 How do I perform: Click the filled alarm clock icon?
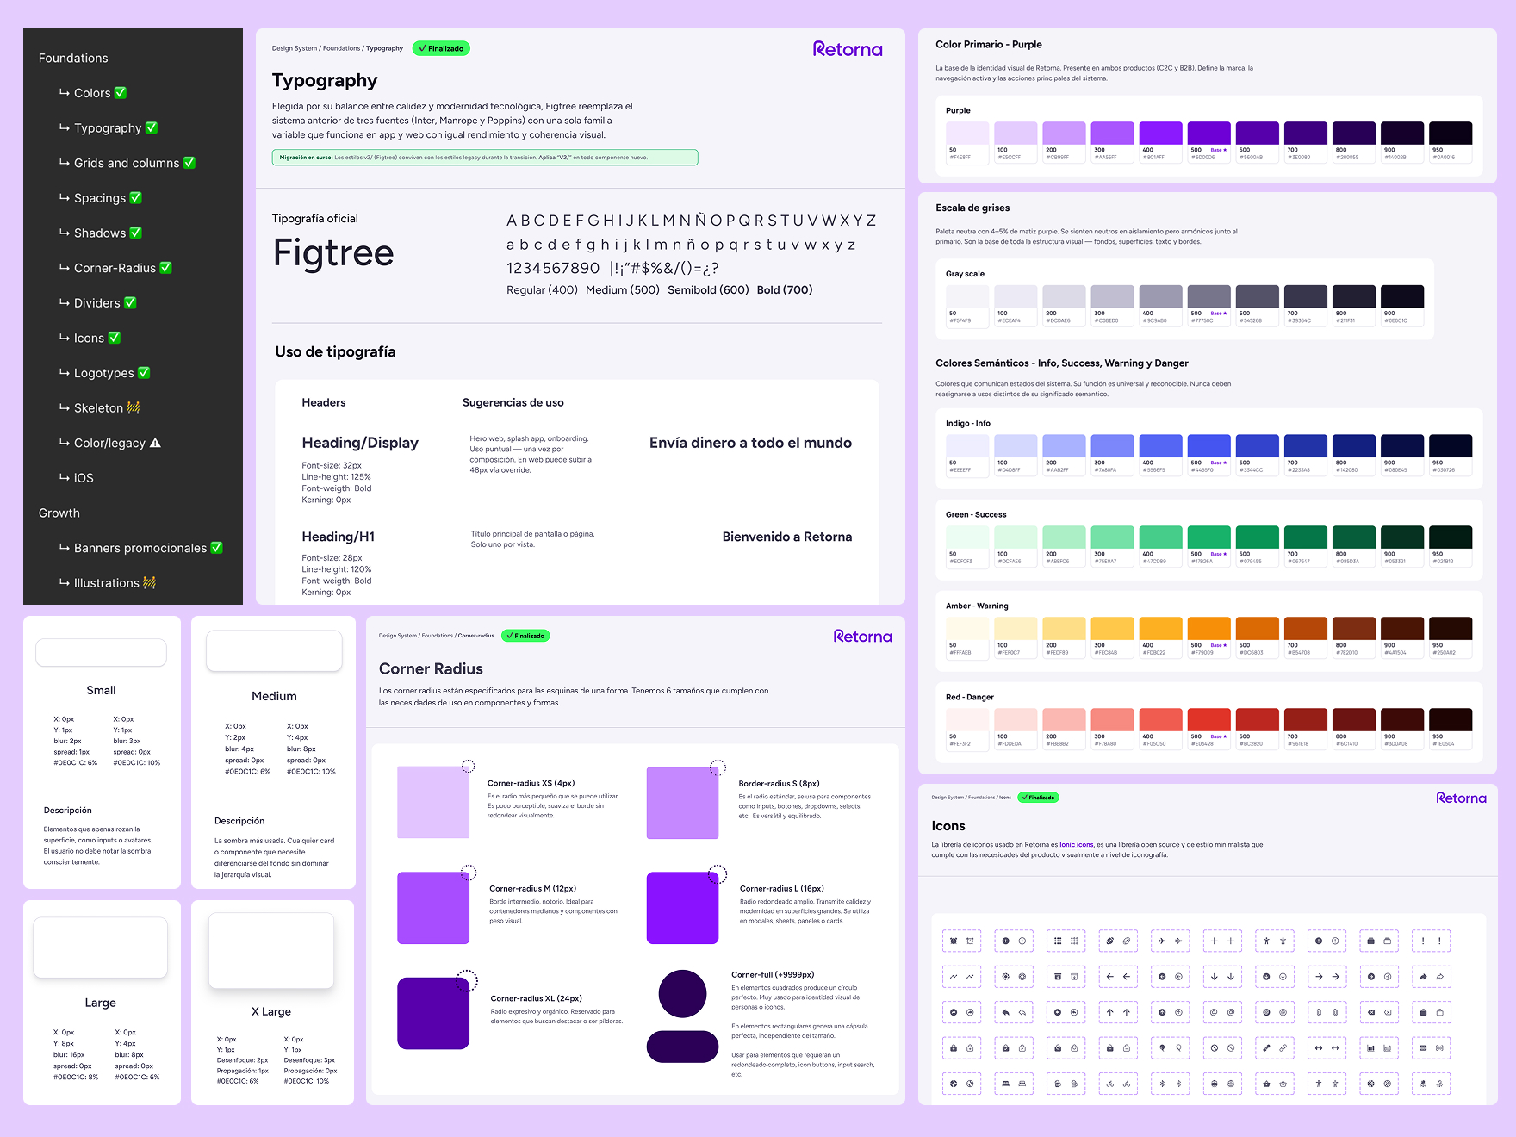pos(954,941)
